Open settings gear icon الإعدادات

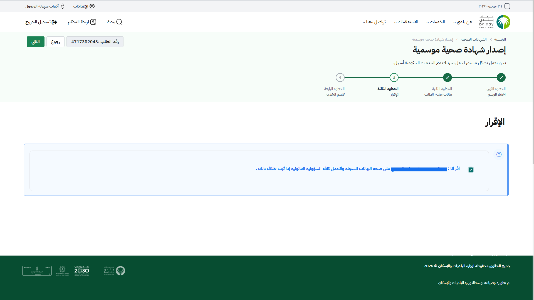[x=92, y=6]
